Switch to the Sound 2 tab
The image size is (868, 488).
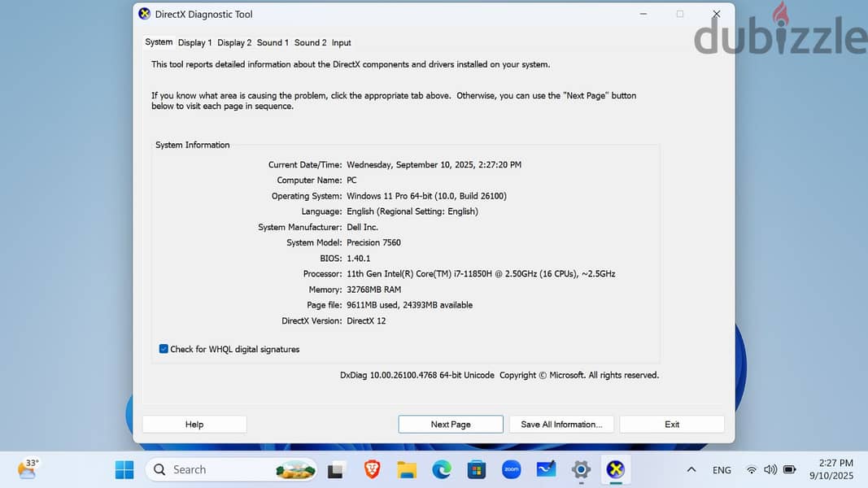point(310,42)
